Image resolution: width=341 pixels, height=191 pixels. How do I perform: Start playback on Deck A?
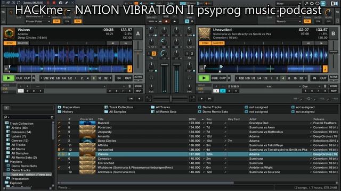pyautogui.click(x=9, y=78)
